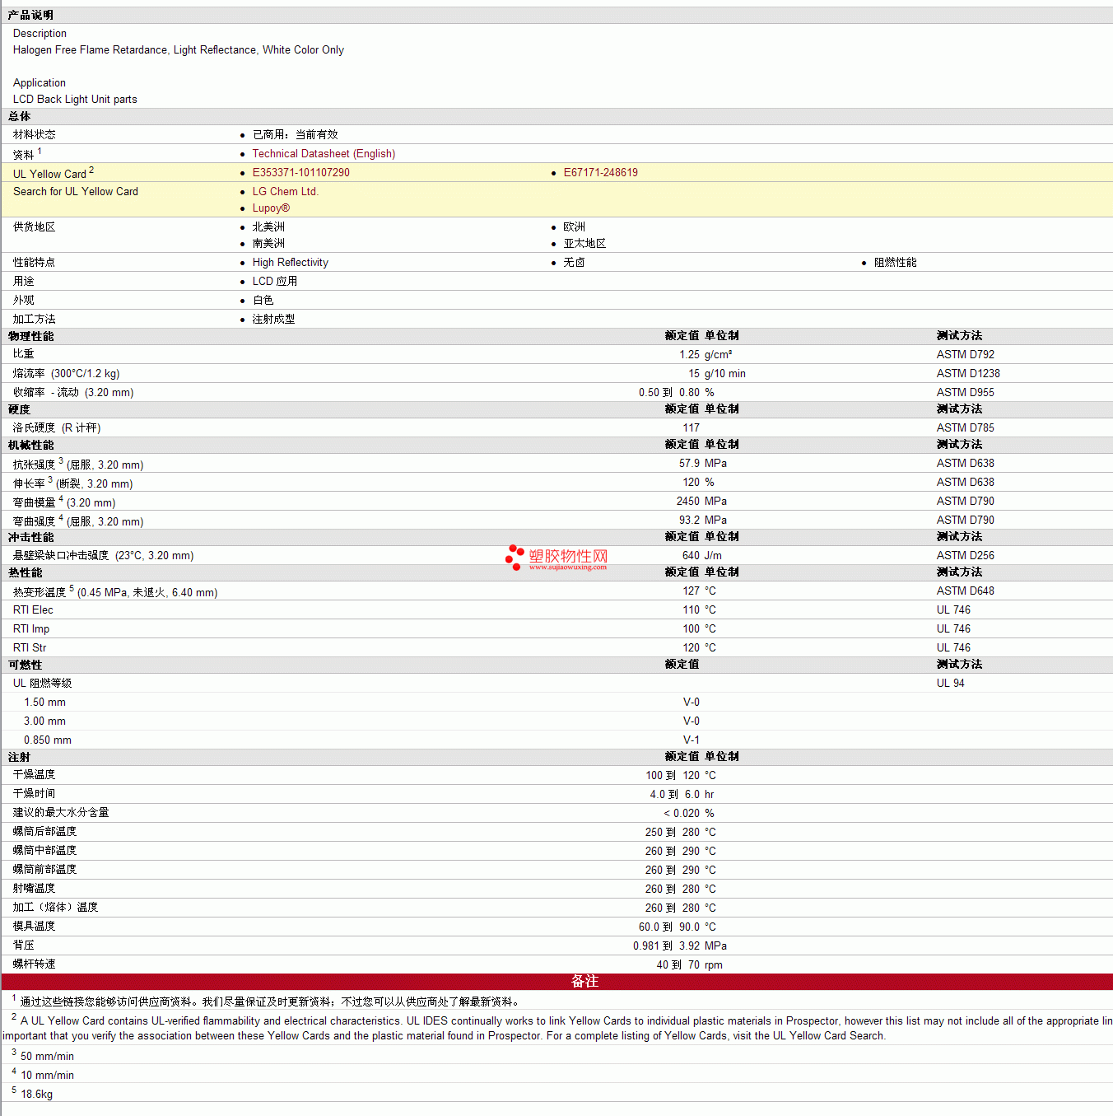Click the 'LCD 应用' usage entry
Viewport: 1113px width, 1116px height.
(x=274, y=281)
